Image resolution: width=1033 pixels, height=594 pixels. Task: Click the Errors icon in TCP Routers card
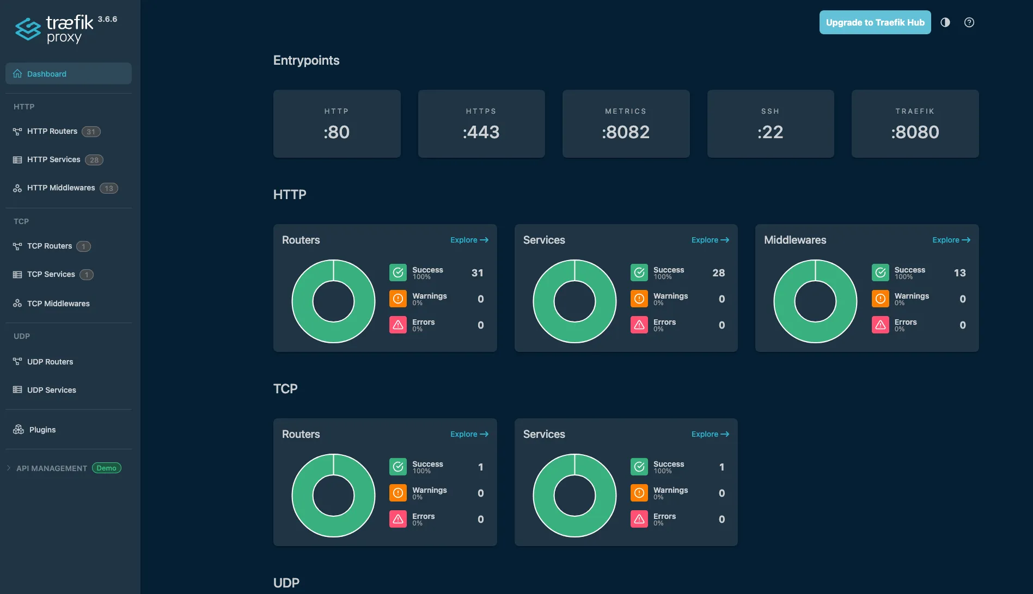click(398, 519)
